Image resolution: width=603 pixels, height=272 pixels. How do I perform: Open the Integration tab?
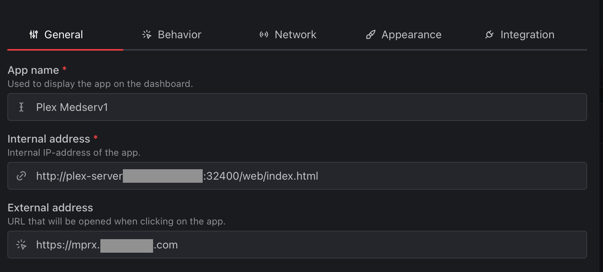pyautogui.click(x=528, y=34)
